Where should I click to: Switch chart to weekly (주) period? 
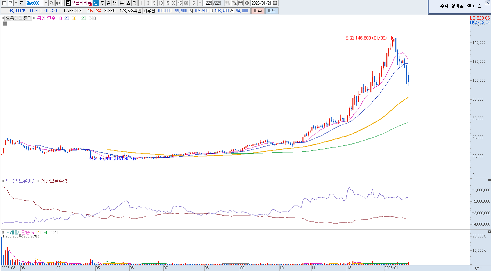102,3
